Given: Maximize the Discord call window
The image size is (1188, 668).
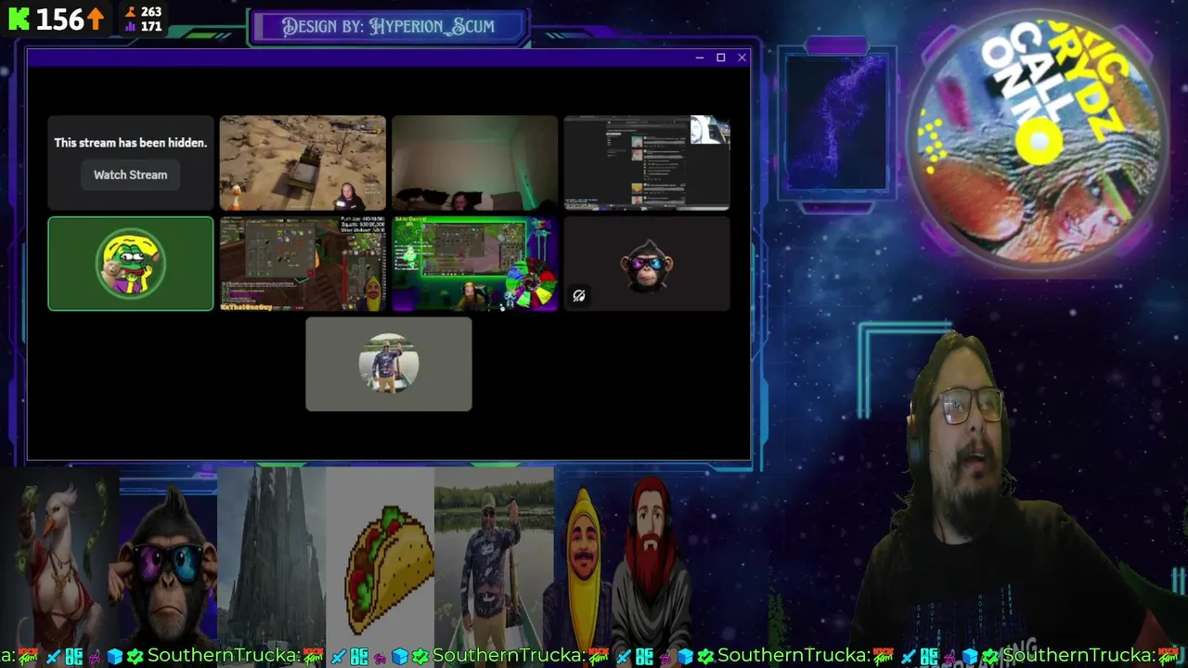Looking at the screenshot, I should pos(720,58).
